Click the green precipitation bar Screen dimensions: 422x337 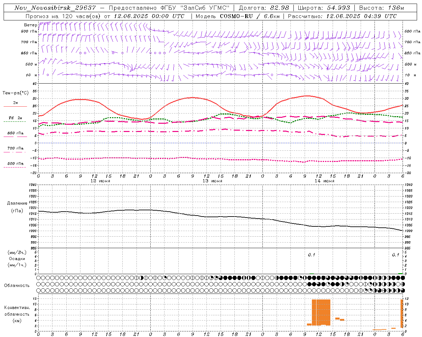400,273
